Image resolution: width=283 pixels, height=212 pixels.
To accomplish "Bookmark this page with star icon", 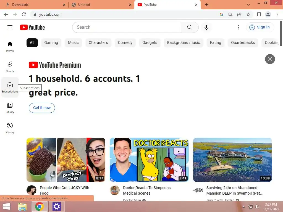I will [248, 14].
